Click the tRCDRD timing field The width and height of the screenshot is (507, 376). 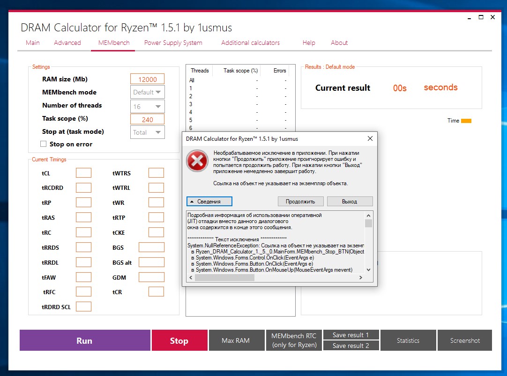[x=83, y=188]
